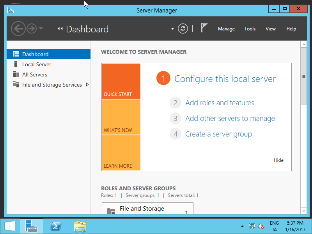Screen dimensions: 312x234
Task: Open the Windows Start button
Action: pyautogui.click(x=10, y=226)
